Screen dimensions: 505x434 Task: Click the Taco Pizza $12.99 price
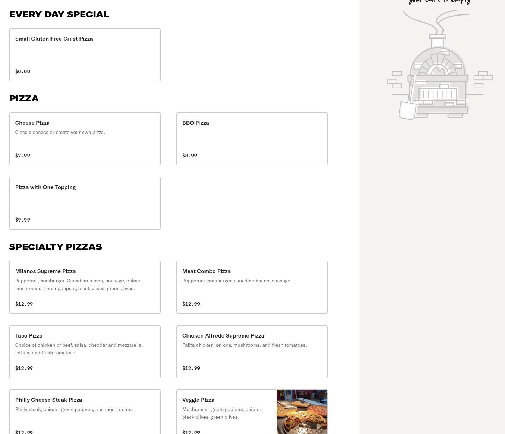[x=24, y=368]
